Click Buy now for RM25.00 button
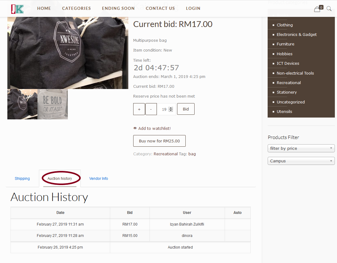337x263 pixels. [x=159, y=141]
